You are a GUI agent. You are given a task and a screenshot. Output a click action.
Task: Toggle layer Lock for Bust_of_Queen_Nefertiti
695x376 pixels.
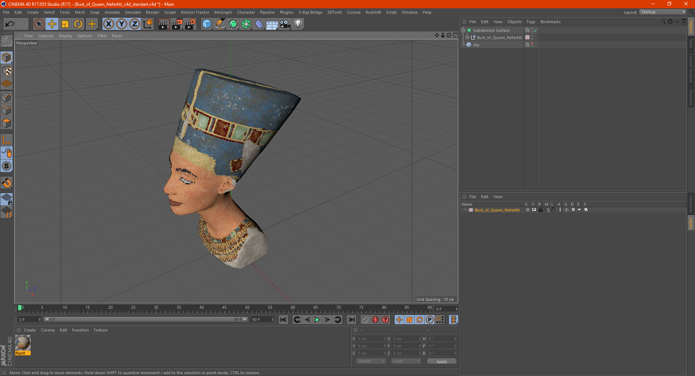tap(553, 210)
